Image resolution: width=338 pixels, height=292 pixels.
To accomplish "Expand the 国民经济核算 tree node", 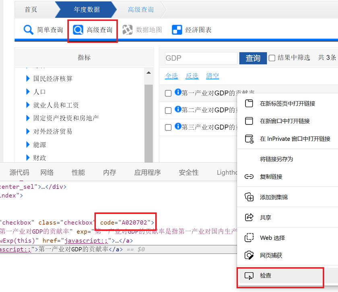I will (x=28, y=79).
